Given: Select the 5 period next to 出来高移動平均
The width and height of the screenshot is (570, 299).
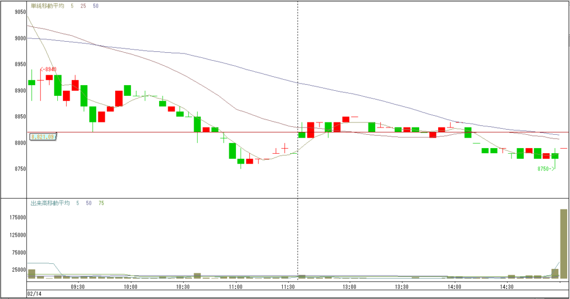Looking at the screenshot, I should 77,203.
